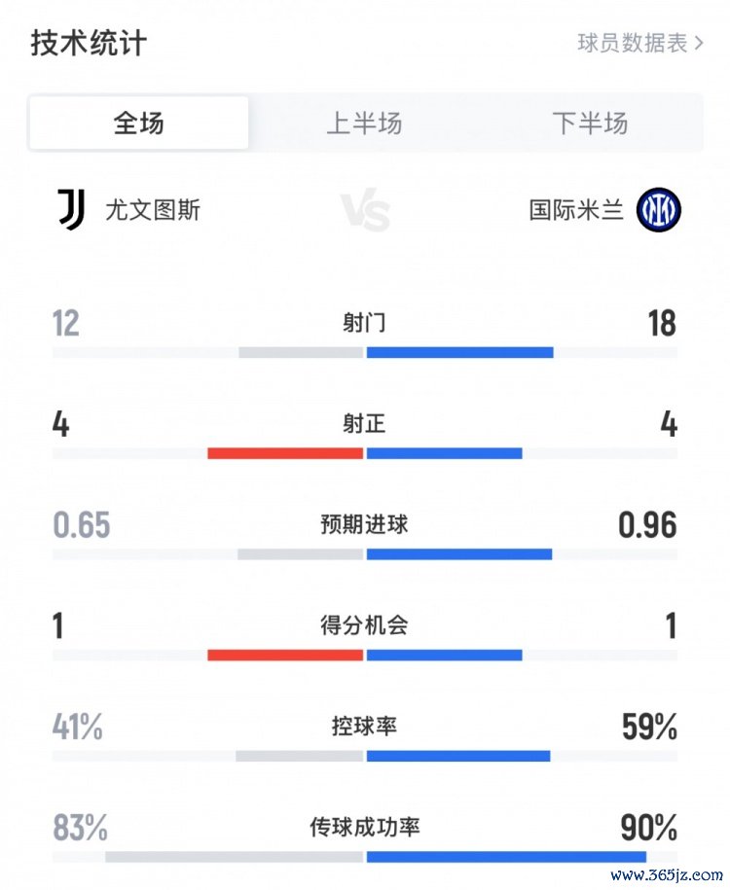The width and height of the screenshot is (730, 890).
Task: Click the 预期进球 stat label
Action: 364,524
